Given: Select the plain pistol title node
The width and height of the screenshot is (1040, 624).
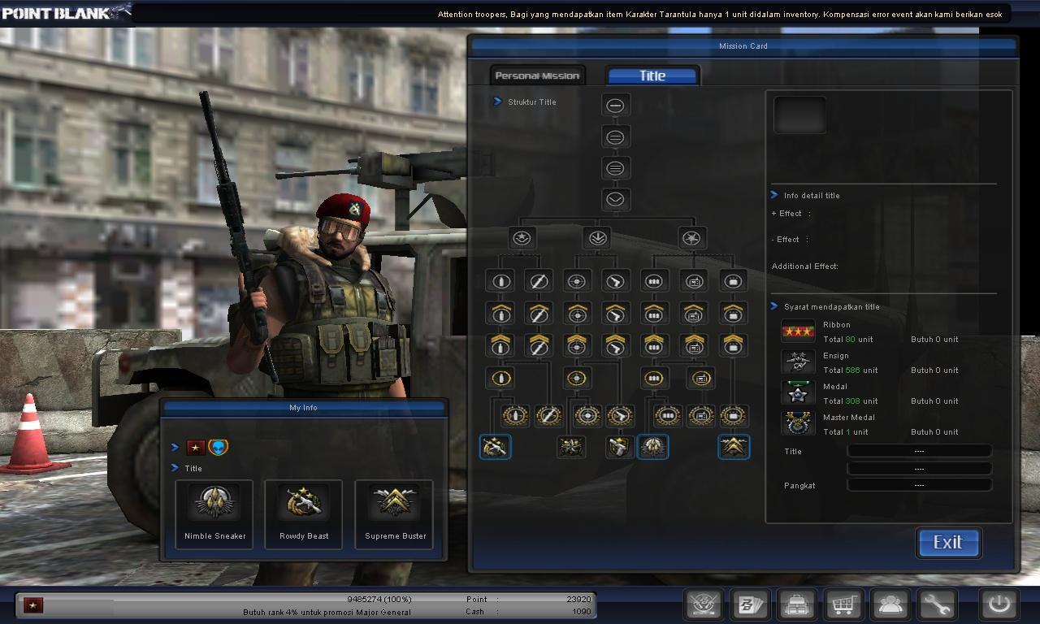Looking at the screenshot, I should click(615, 281).
